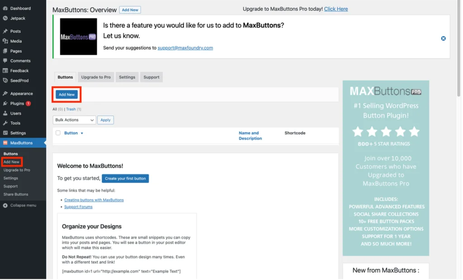Click the Apply button
Viewport: 463px width, 280px height.
pyautogui.click(x=105, y=120)
